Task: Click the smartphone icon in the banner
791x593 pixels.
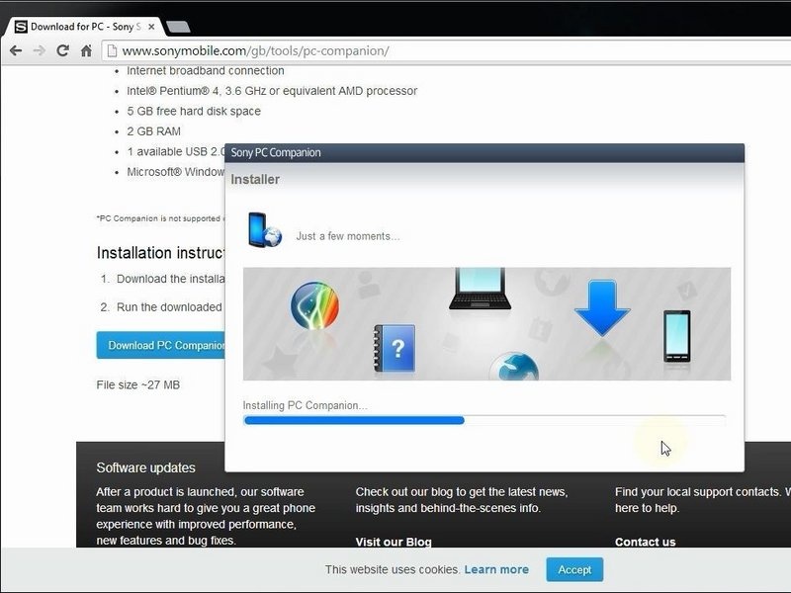Action: [677, 336]
